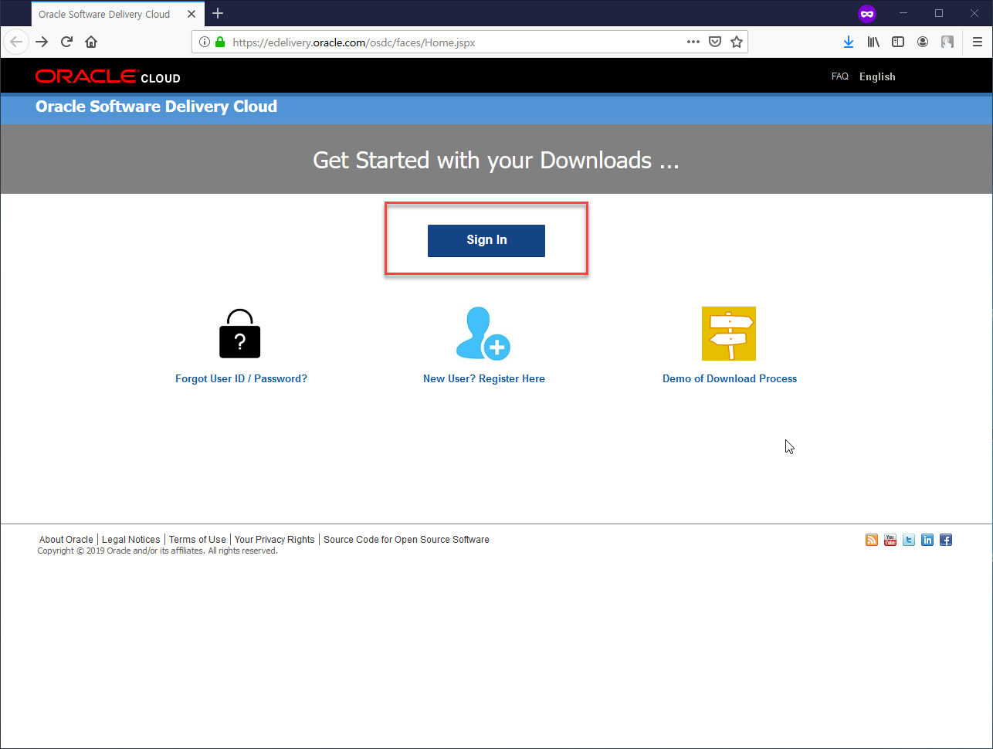Image resolution: width=993 pixels, height=749 pixels.
Task: Click the private browsing mask icon
Action: coord(867,13)
